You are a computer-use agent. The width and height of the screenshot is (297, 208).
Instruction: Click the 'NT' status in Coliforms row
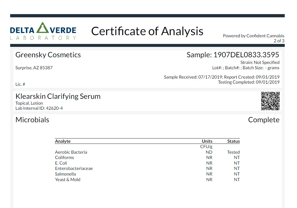click(x=237, y=158)
